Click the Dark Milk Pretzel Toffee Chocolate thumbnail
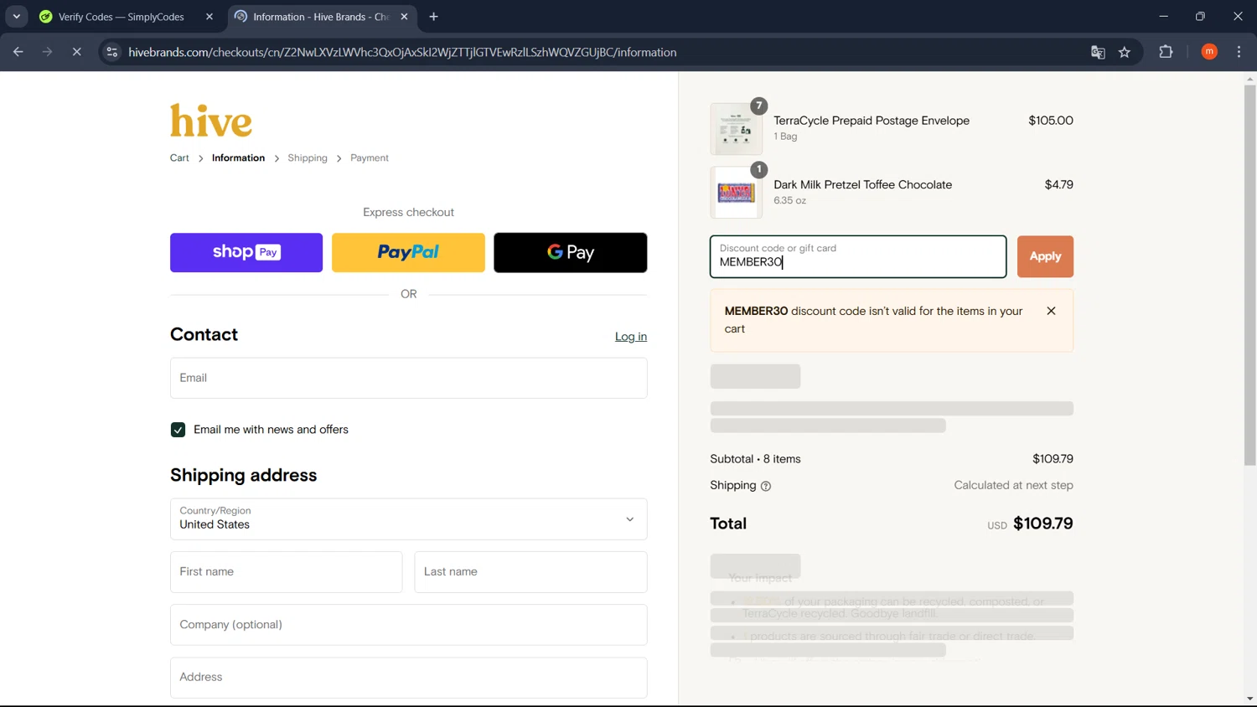The height and width of the screenshot is (707, 1257). click(736, 193)
